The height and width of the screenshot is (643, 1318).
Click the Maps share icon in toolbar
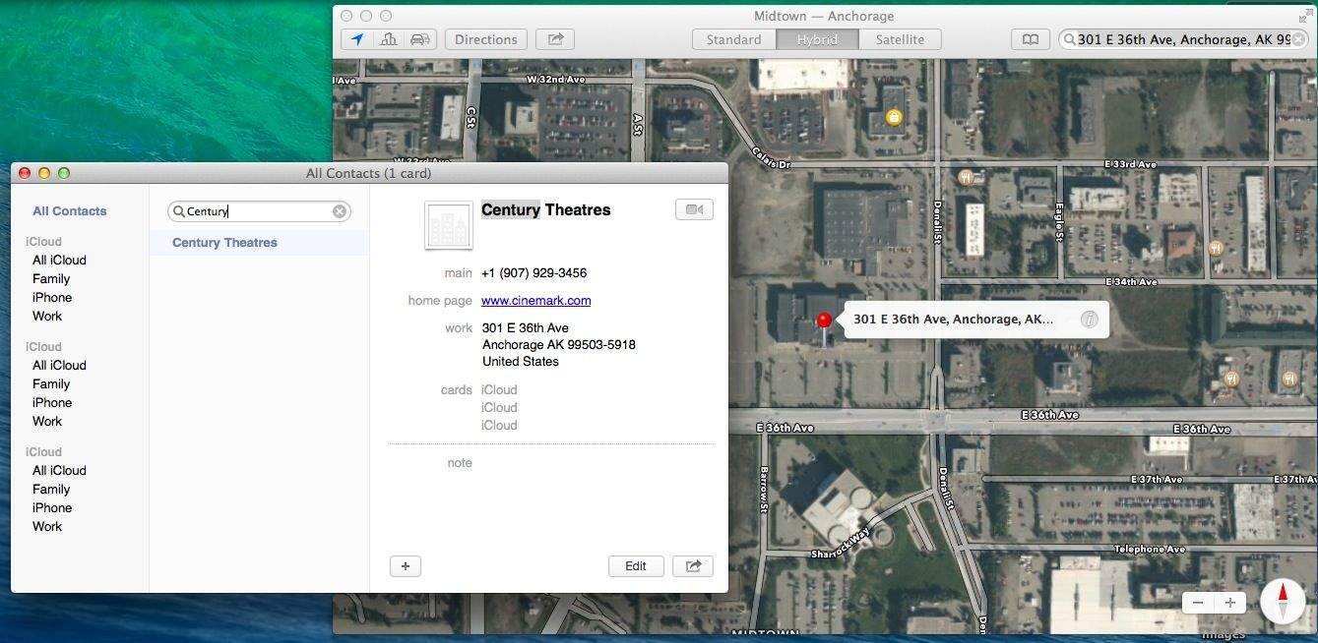(x=555, y=39)
